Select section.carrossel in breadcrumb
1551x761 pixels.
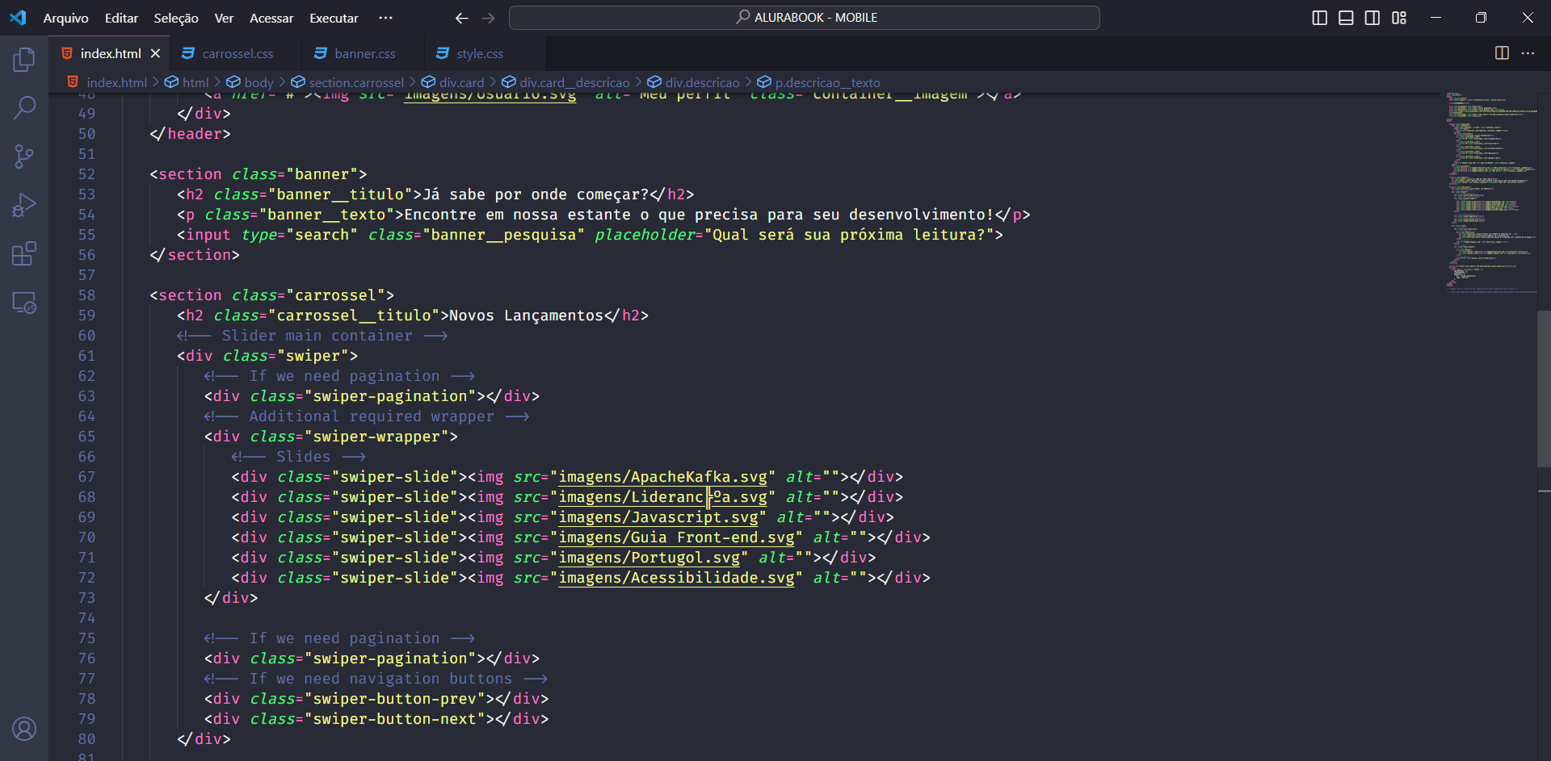(x=356, y=82)
